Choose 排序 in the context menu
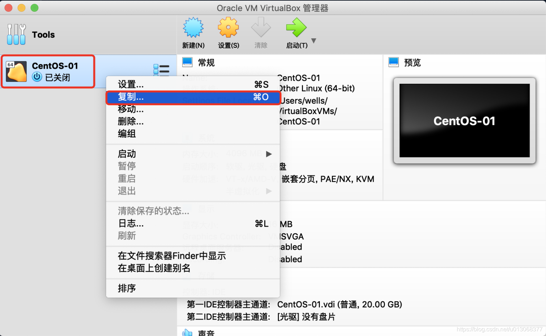 (x=193, y=288)
